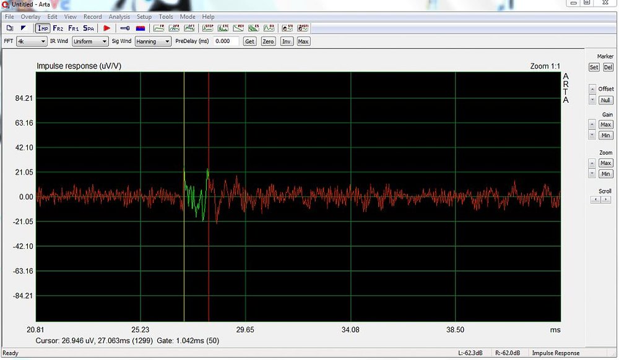
Task: Open the FR frequency response analysis icon
Action: [x=158, y=28]
